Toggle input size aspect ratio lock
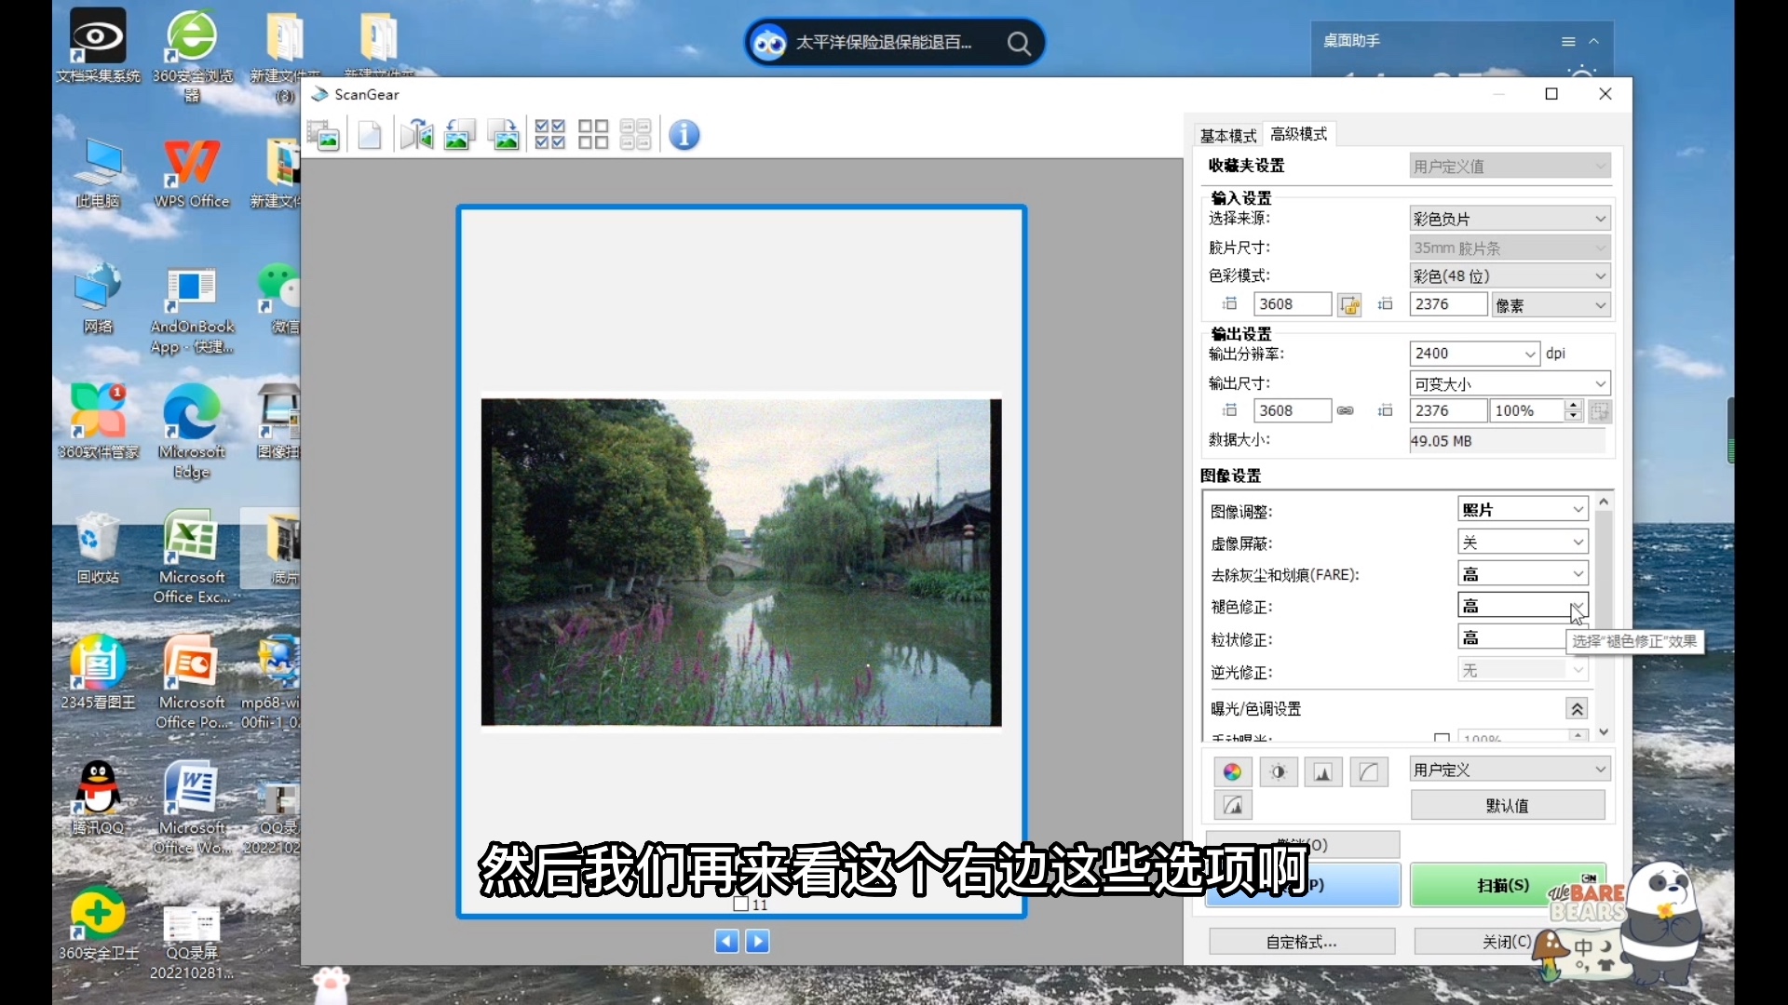This screenshot has width=1788, height=1005. click(x=1349, y=304)
